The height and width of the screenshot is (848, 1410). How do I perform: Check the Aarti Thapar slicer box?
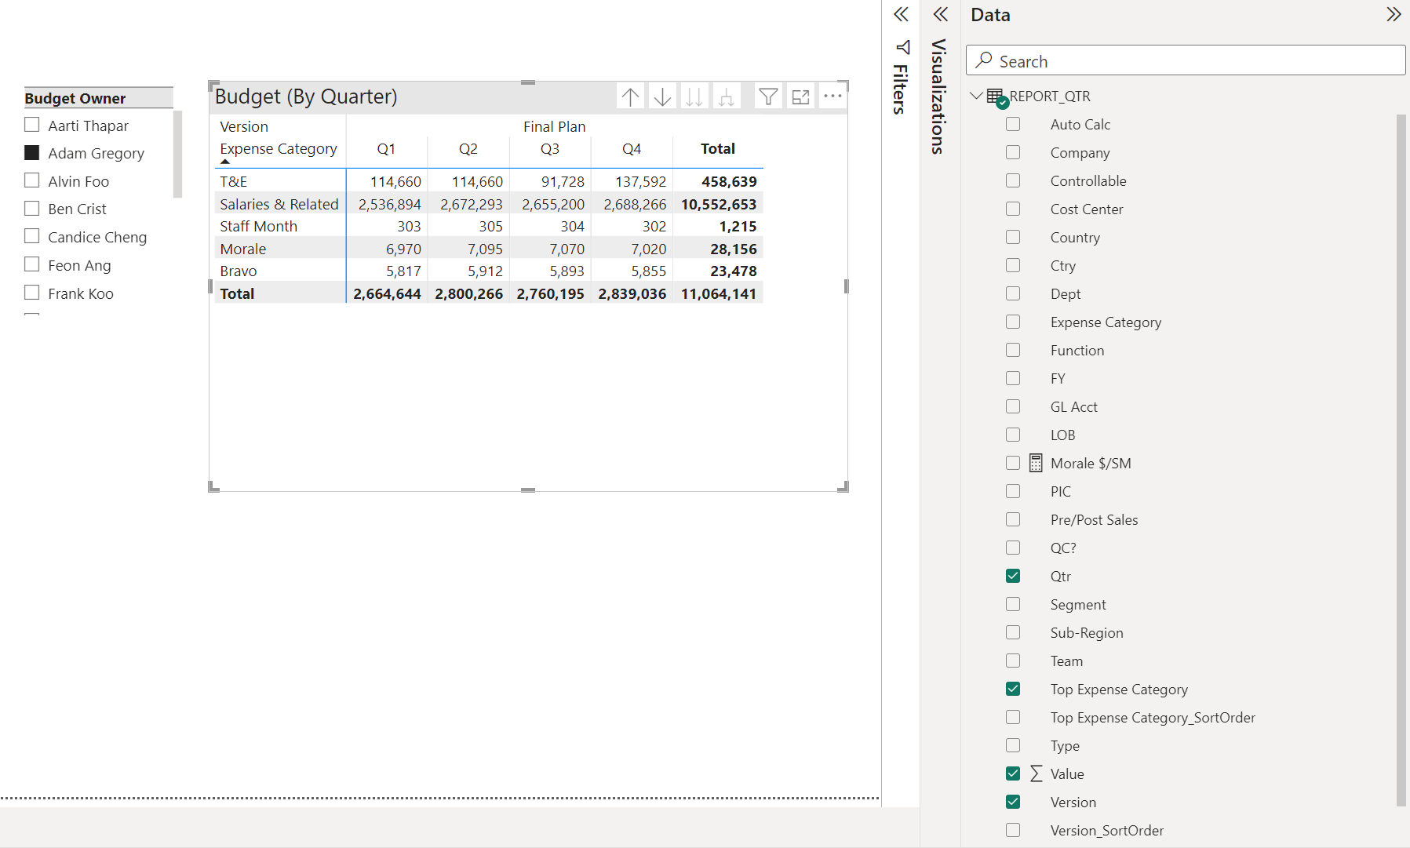pyautogui.click(x=32, y=125)
